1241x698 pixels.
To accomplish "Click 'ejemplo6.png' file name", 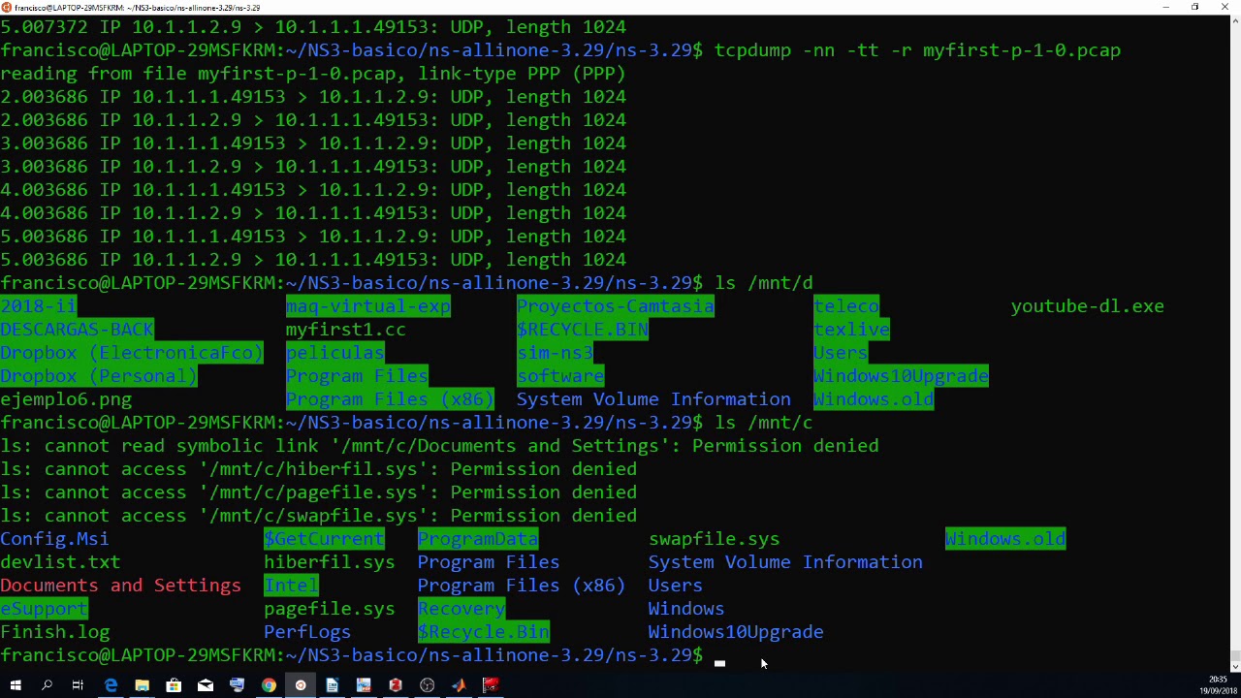I will click(x=66, y=399).
